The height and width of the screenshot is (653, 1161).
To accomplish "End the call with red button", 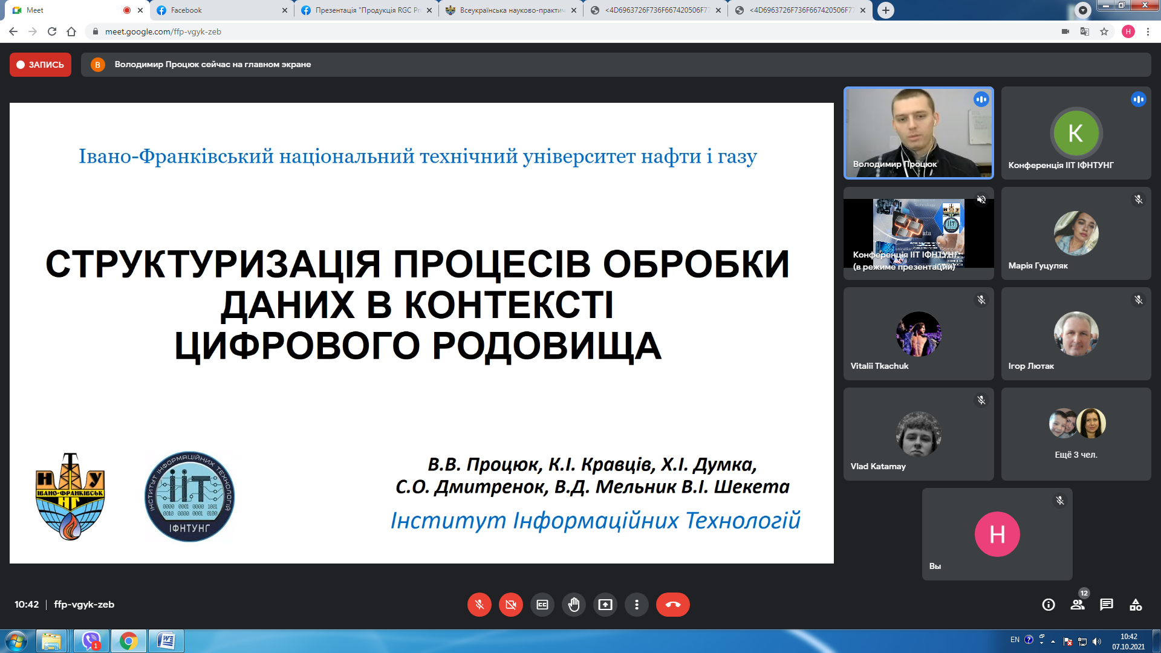I will pyautogui.click(x=672, y=605).
